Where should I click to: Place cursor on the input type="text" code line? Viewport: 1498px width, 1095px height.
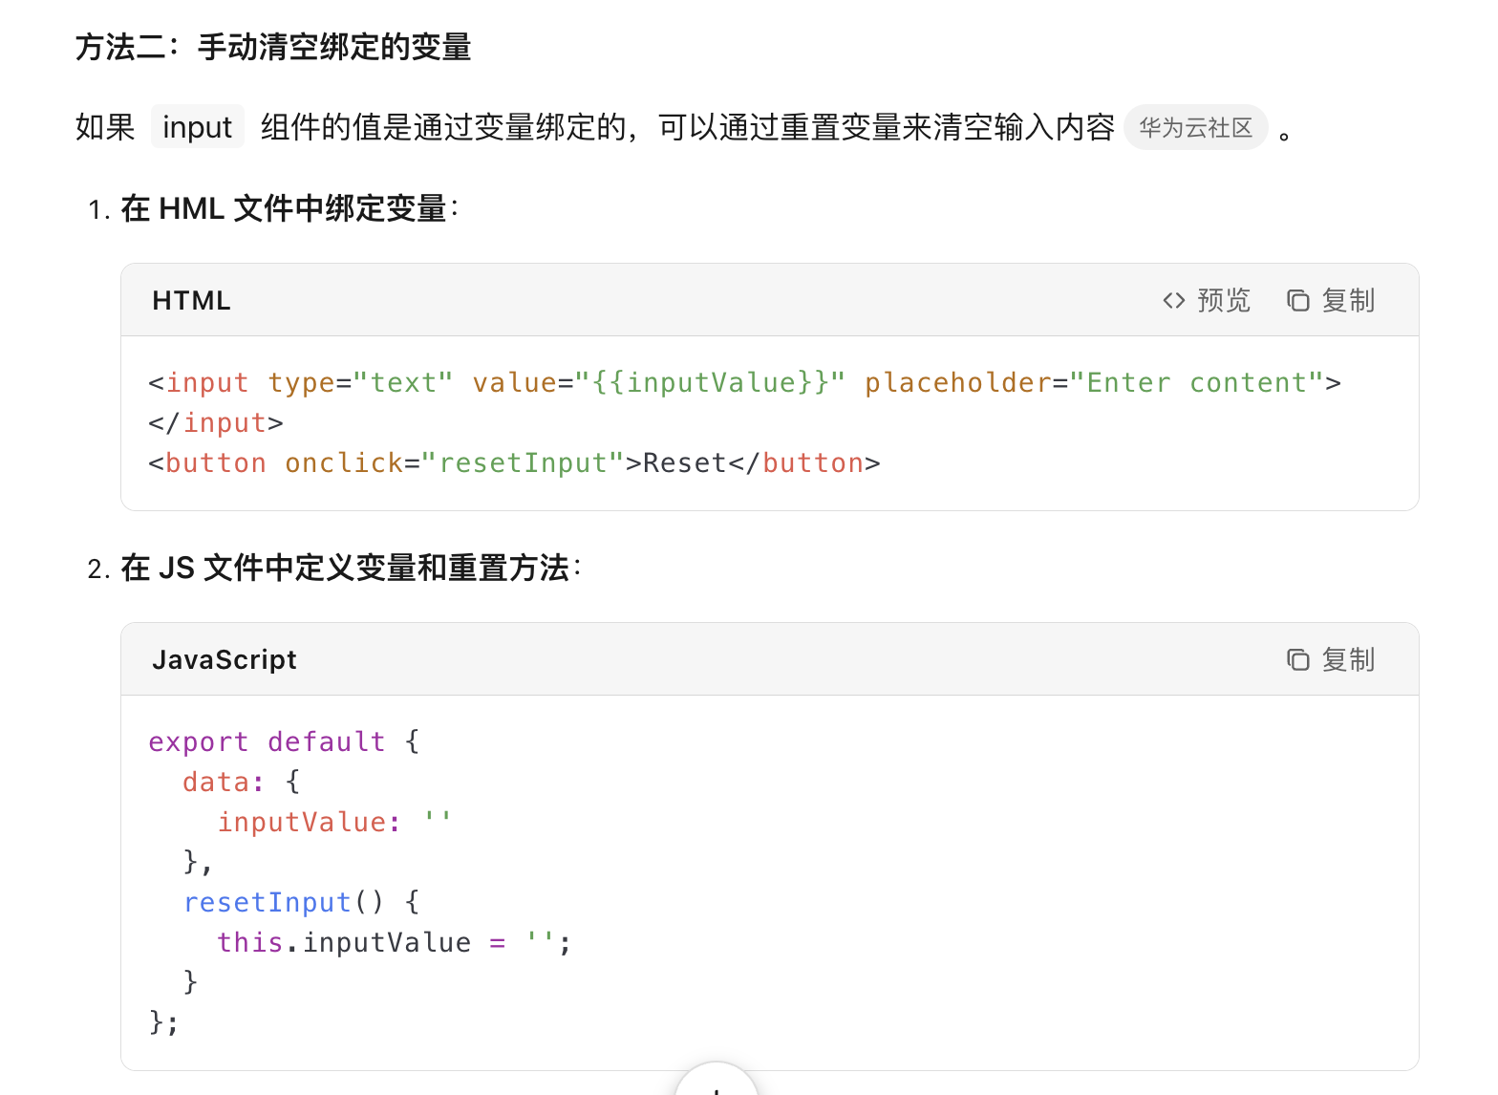(x=744, y=383)
